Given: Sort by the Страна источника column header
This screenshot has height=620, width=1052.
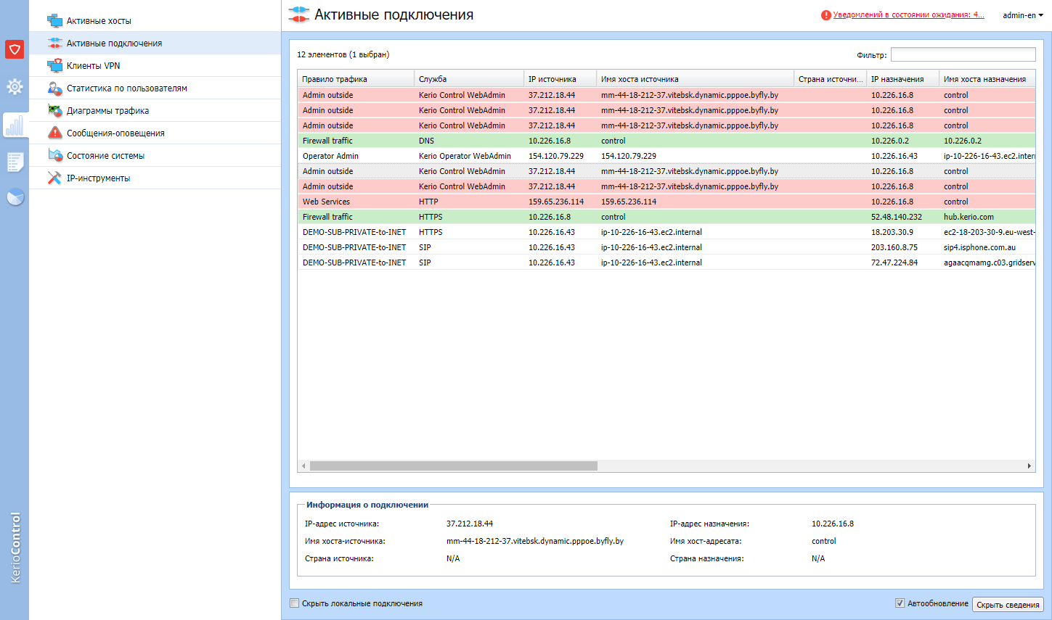Looking at the screenshot, I should [x=830, y=79].
